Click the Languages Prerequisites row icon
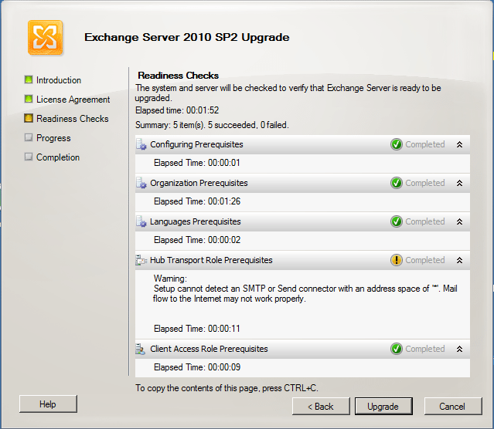The width and height of the screenshot is (494, 429). point(141,221)
